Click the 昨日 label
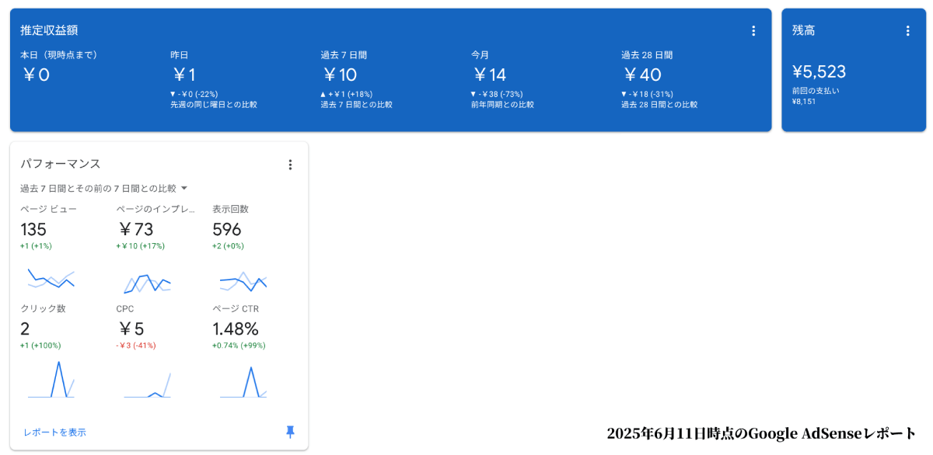This screenshot has width=933, height=455. click(180, 55)
